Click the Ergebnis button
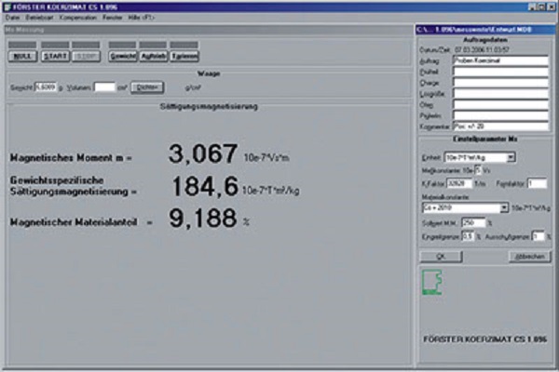 click(x=184, y=57)
